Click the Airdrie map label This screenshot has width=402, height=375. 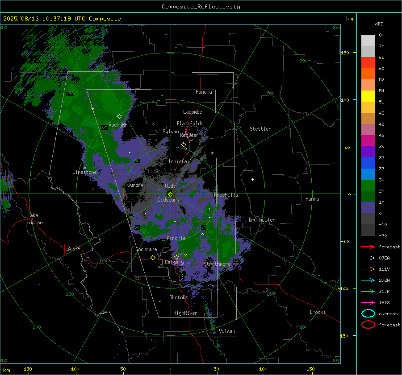click(x=176, y=238)
